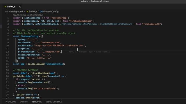The image size is (186, 104).
Task: Click the '1 author (You)' code lens
Action: coord(37,15)
